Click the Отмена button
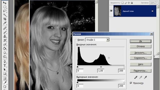This screenshot has height=90, width=160. [140, 46]
